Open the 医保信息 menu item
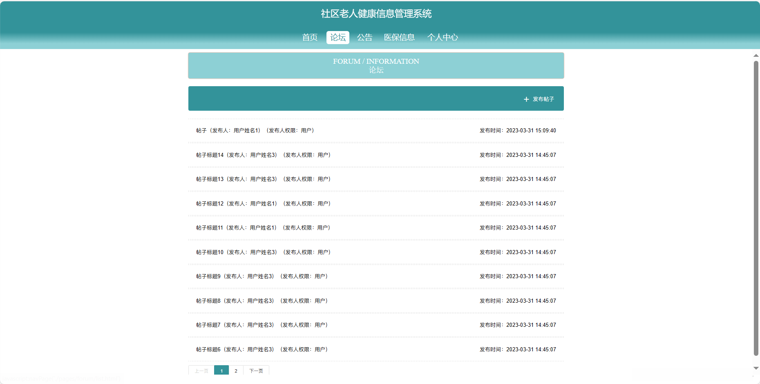Viewport: 760px width, 384px height. pyautogui.click(x=399, y=38)
